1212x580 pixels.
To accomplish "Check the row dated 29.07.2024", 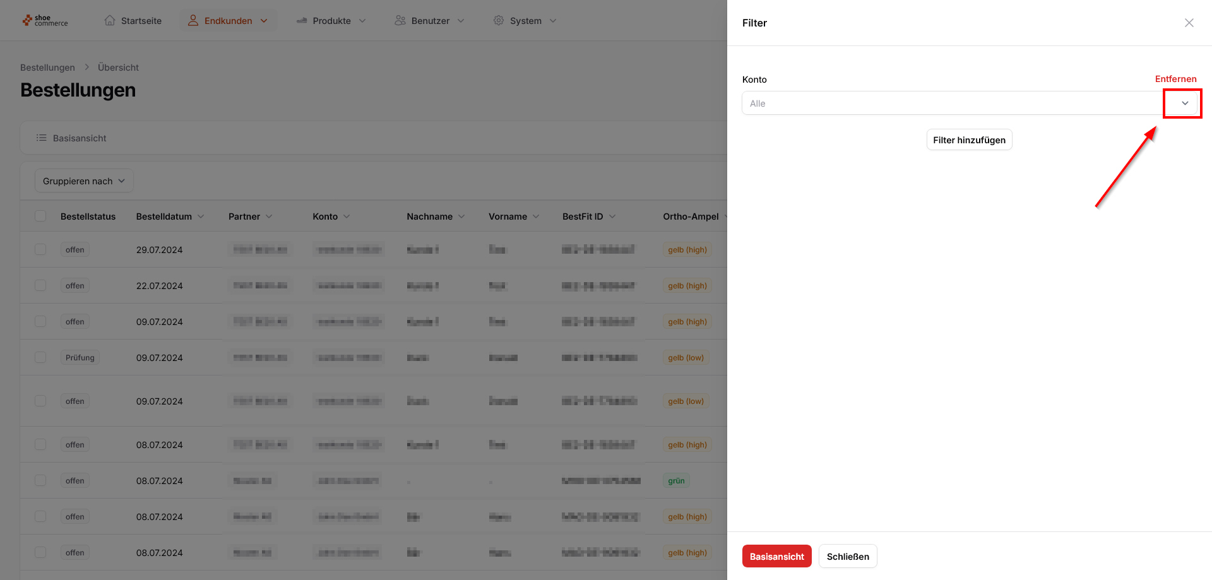I will coord(40,249).
